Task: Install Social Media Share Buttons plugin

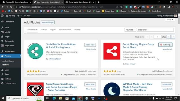Action: click(x=90, y=45)
